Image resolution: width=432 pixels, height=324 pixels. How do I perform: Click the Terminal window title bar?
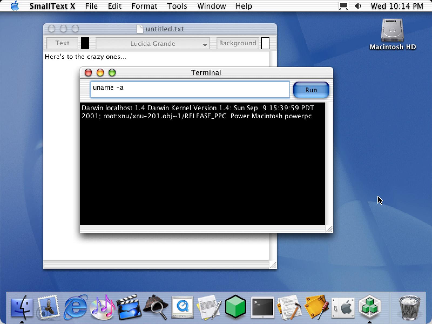point(206,73)
